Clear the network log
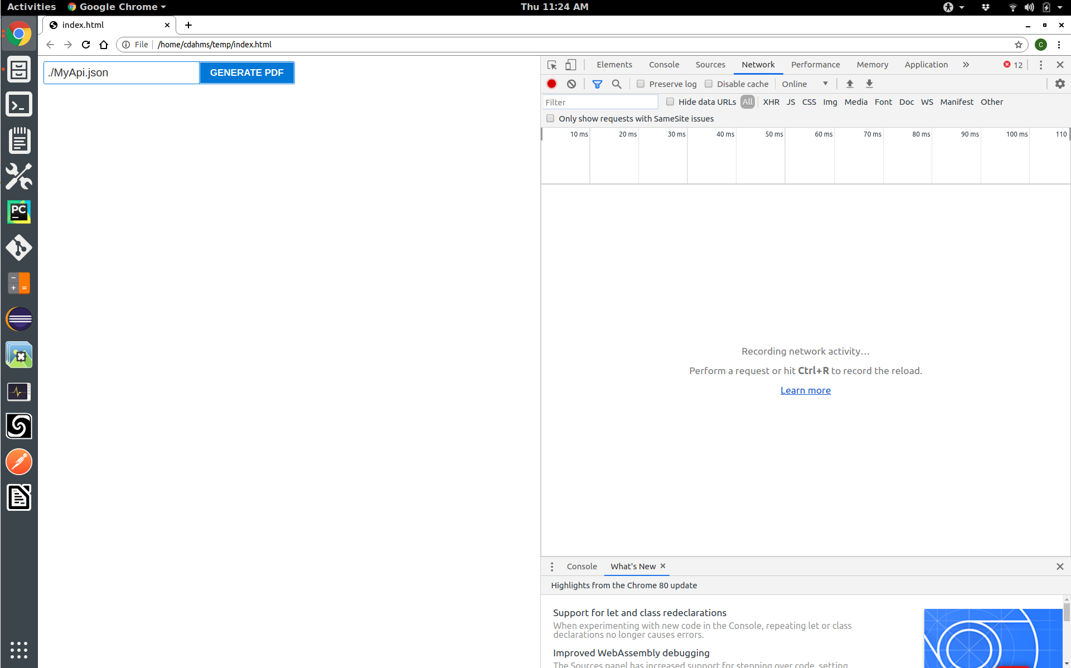 tap(571, 84)
